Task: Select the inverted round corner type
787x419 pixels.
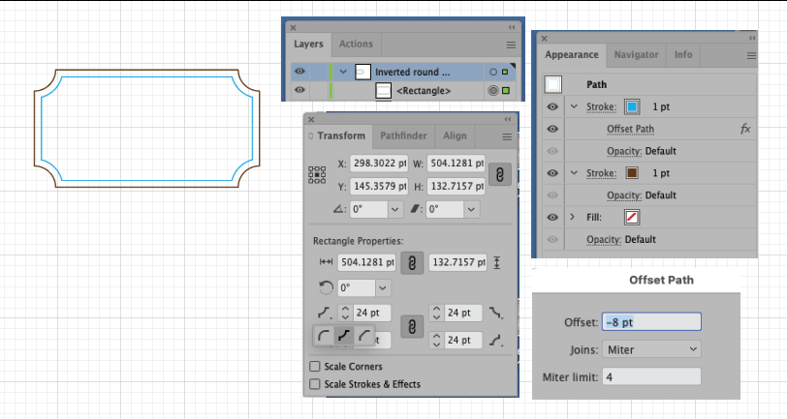Action: click(344, 336)
